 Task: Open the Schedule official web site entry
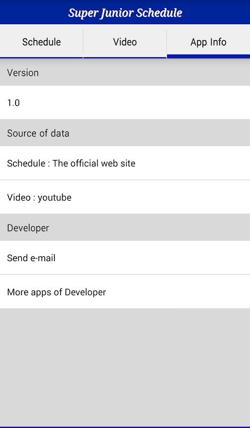pos(125,163)
